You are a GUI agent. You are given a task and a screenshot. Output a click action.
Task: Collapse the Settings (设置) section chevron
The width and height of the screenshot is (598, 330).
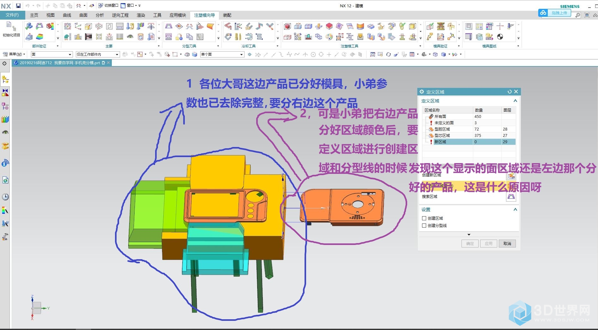click(x=515, y=209)
